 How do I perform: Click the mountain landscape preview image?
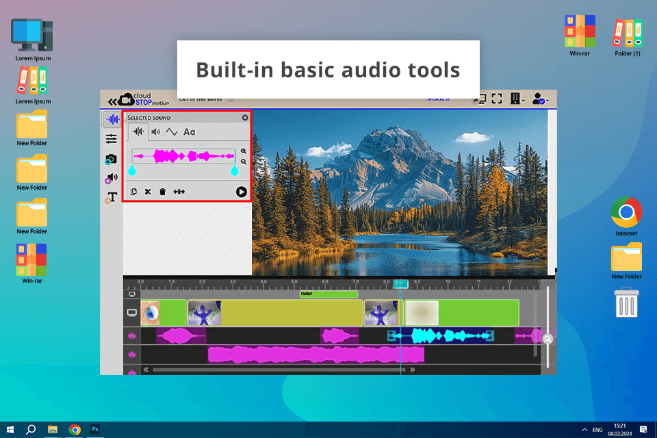400,192
